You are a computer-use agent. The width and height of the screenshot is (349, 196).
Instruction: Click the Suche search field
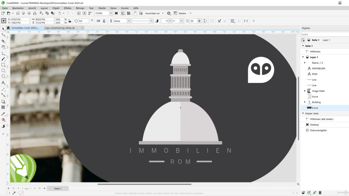click(x=325, y=34)
